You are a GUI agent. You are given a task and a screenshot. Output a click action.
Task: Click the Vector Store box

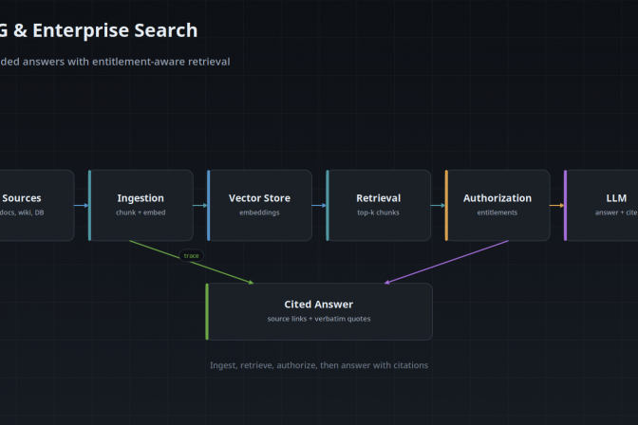click(x=259, y=205)
